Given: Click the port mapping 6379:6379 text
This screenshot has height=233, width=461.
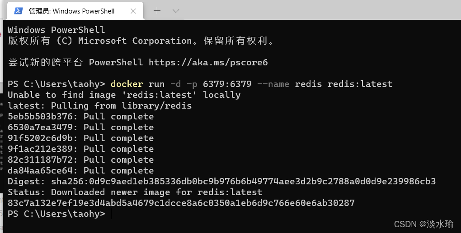Looking at the screenshot, I should tap(227, 84).
